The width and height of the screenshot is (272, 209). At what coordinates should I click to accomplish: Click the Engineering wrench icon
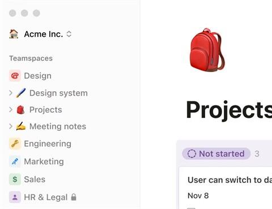click(15, 144)
